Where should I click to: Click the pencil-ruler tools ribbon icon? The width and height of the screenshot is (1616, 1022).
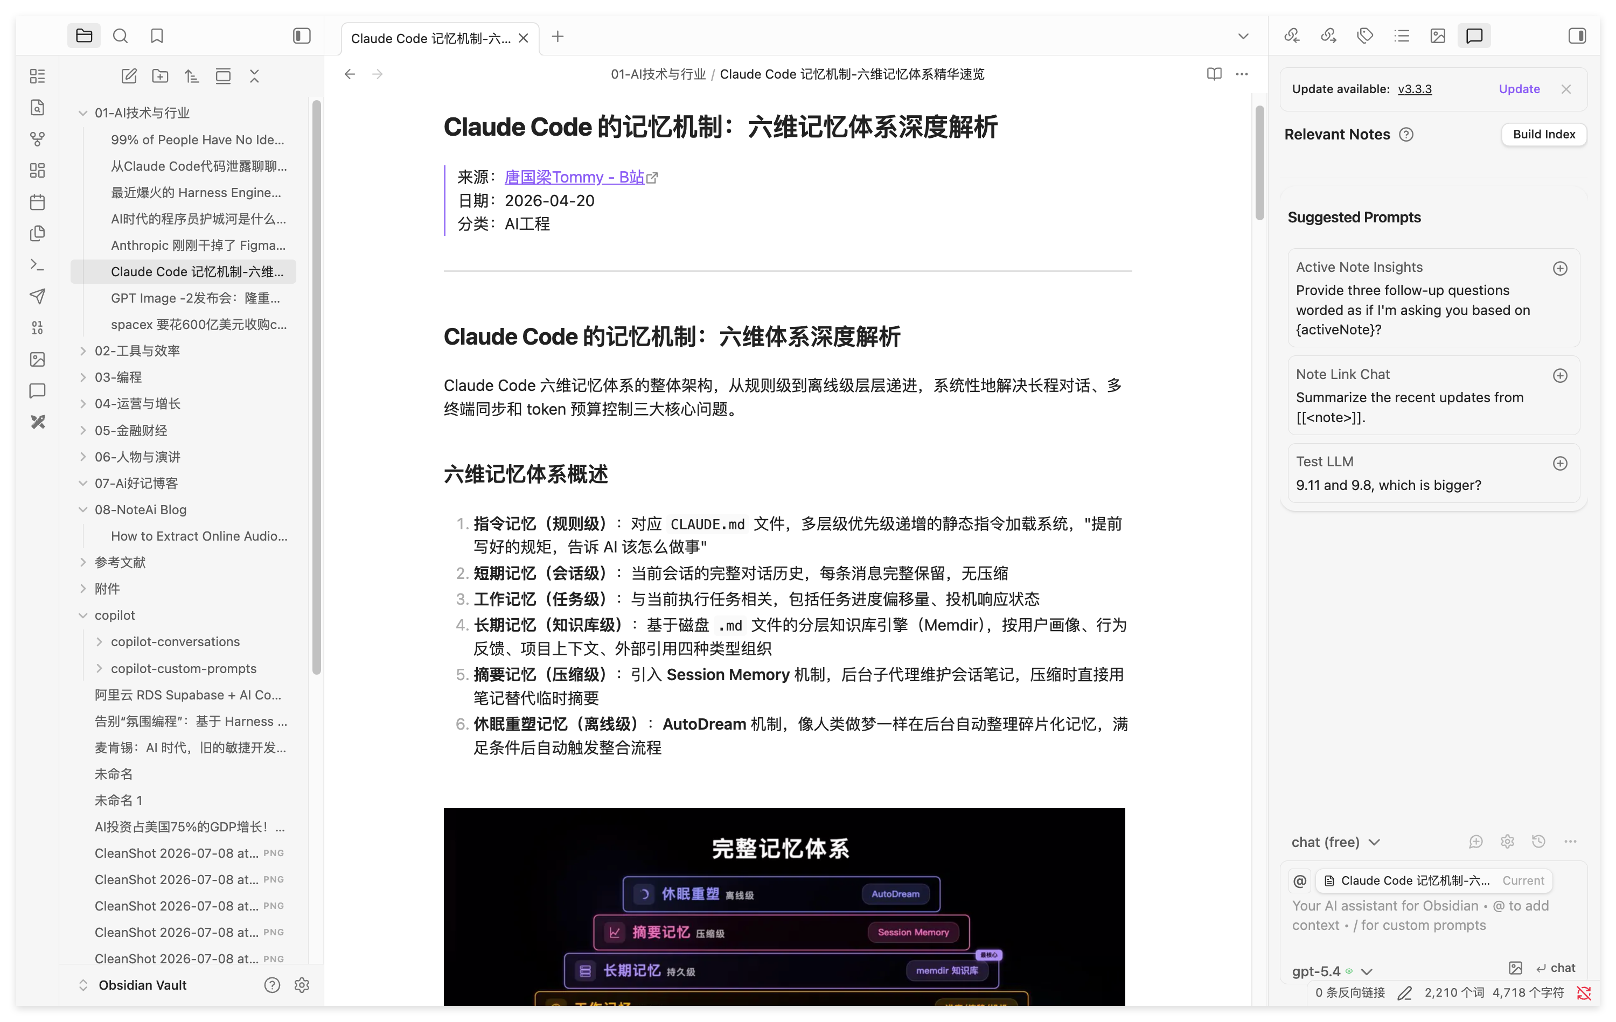pyautogui.click(x=38, y=422)
